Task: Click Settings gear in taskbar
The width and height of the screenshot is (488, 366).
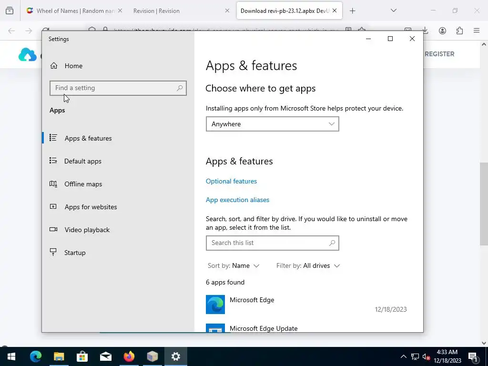Action: [175, 356]
